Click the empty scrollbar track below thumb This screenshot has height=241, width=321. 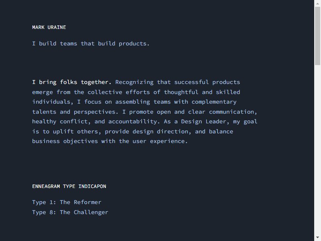point(317,149)
